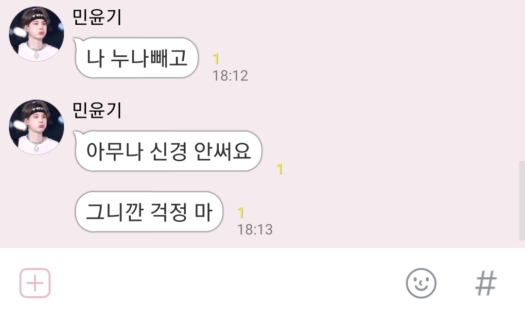Image resolution: width=525 pixels, height=318 pixels.
Task: Click the 18:13 timestamp
Action: (255, 229)
